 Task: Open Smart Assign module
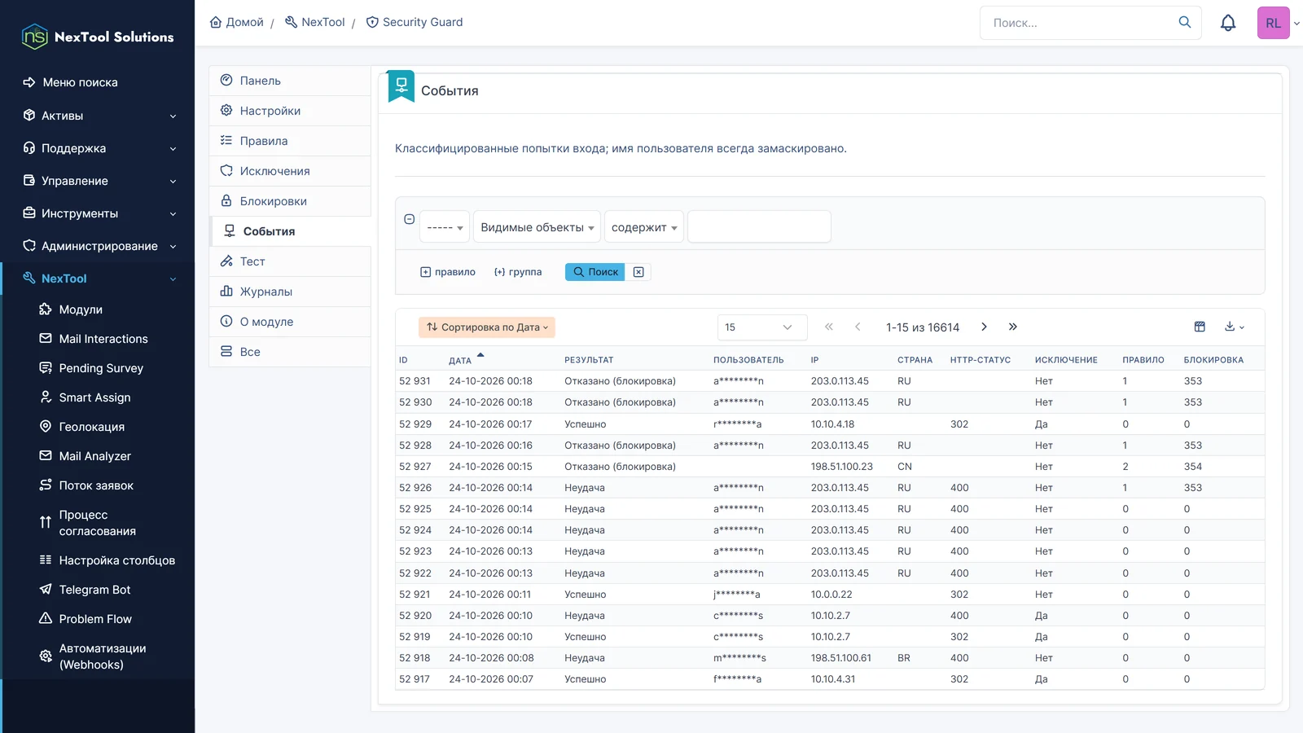tap(94, 397)
